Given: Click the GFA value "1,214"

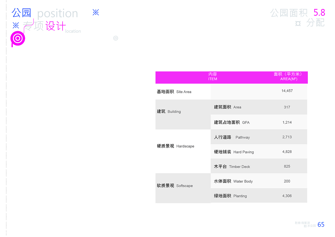Looking at the screenshot, I should [x=287, y=122].
